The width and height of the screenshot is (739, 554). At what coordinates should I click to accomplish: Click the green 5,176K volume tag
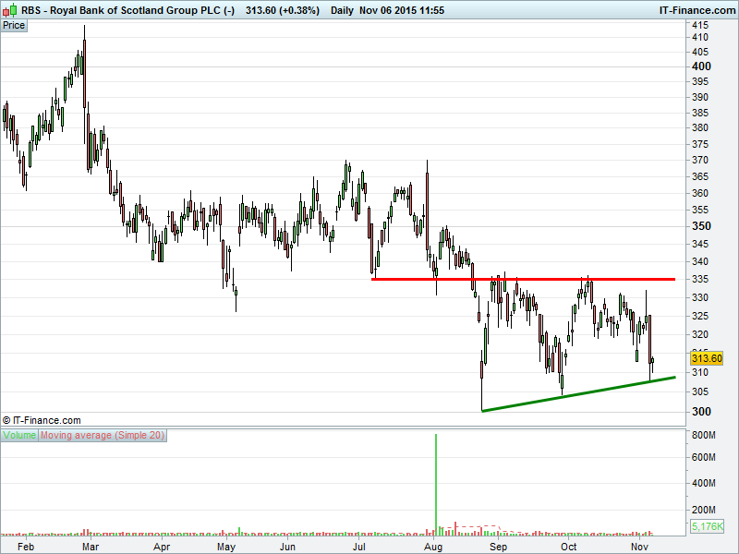click(x=706, y=526)
